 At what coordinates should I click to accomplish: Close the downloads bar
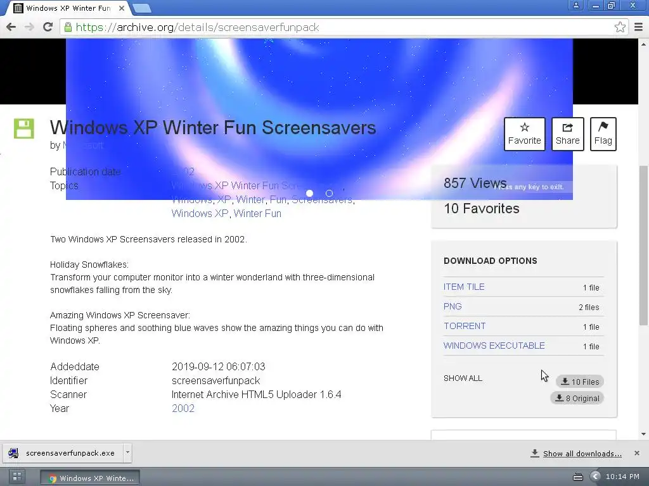pyautogui.click(x=636, y=453)
